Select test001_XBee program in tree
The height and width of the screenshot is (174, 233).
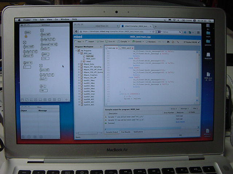coord(89,80)
